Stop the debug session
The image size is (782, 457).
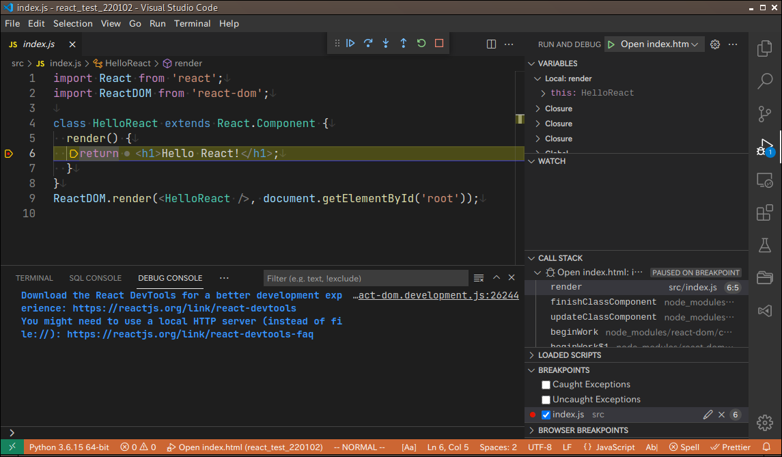click(439, 44)
